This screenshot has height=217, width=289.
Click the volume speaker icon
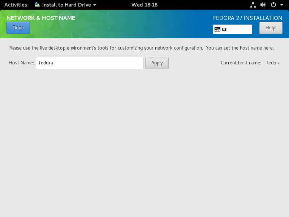[x=263, y=5]
